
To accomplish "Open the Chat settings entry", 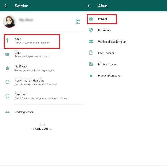I will click(x=42, y=54).
